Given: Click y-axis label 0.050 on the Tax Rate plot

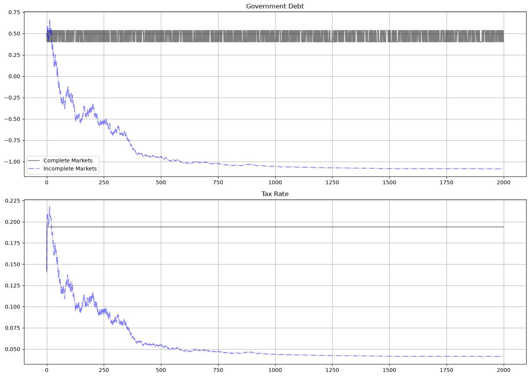Looking at the screenshot, I should [13, 349].
